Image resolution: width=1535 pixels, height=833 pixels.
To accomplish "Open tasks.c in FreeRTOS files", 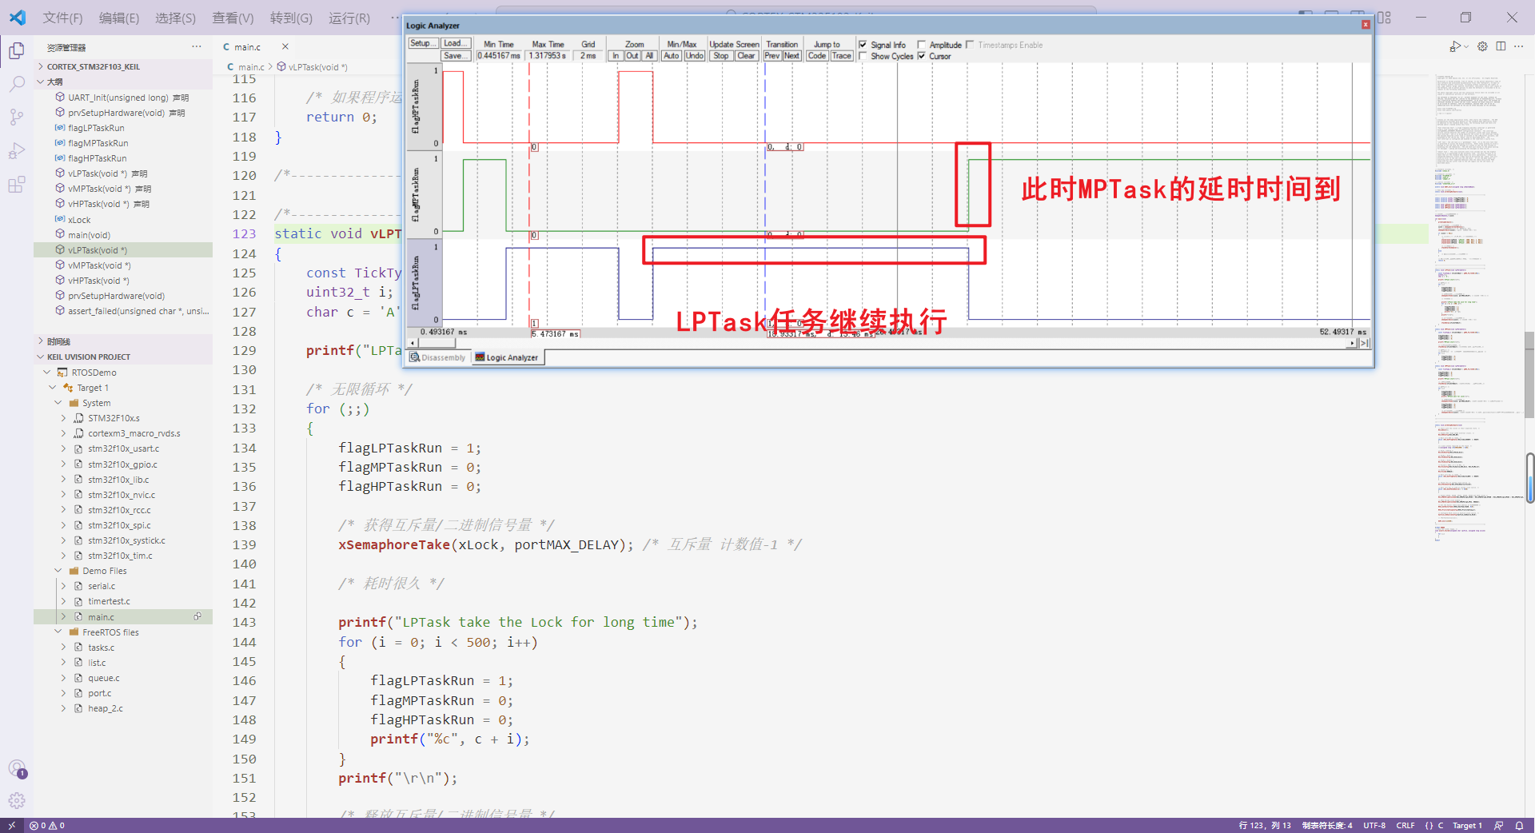I will point(101,648).
